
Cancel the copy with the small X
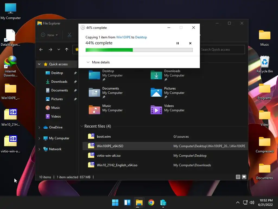point(190,43)
